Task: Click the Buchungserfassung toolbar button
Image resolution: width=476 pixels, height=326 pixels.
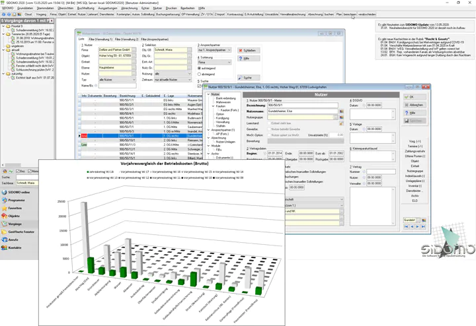Action: 168,15
